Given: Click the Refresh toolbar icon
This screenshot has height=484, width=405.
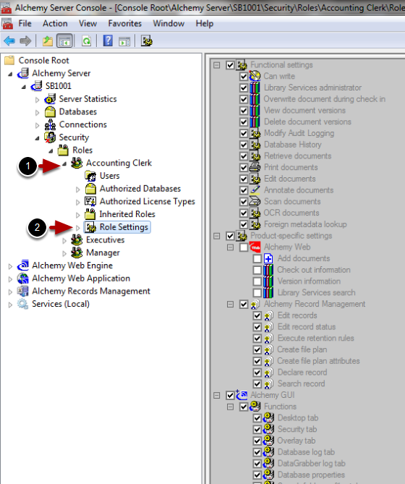Looking at the screenshot, I should click(x=86, y=41).
